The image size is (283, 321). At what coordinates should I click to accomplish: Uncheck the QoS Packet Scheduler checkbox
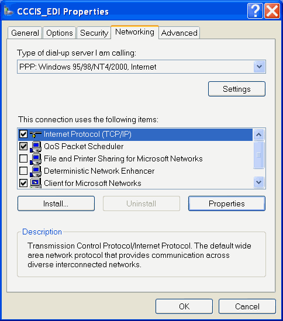click(x=23, y=146)
